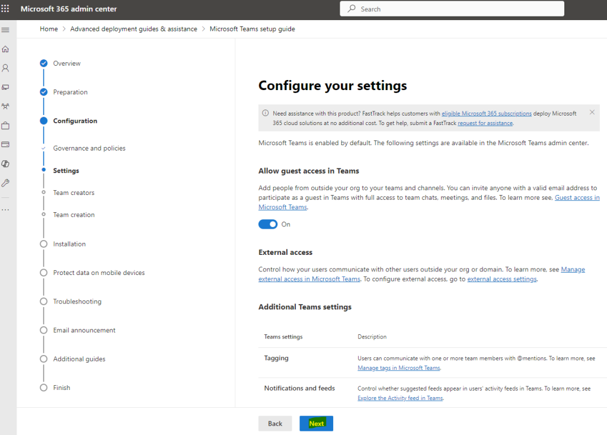Open Setup wrench icon in rail
Screen dimensions: 607x435
tap(5, 183)
